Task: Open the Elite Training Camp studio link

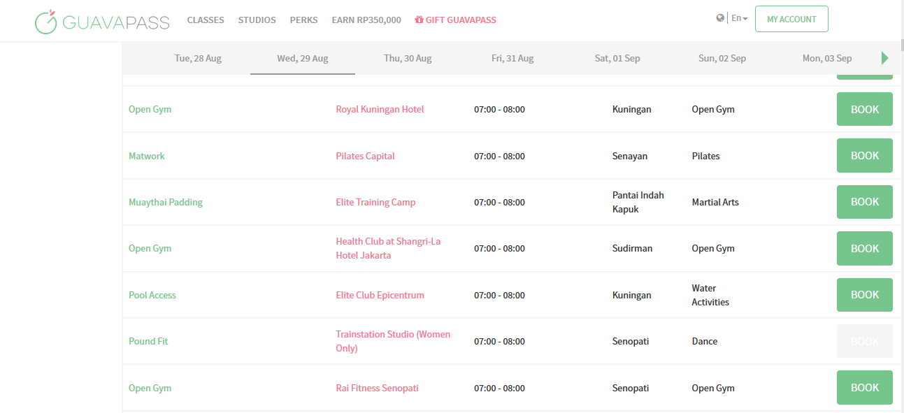Action: click(375, 202)
